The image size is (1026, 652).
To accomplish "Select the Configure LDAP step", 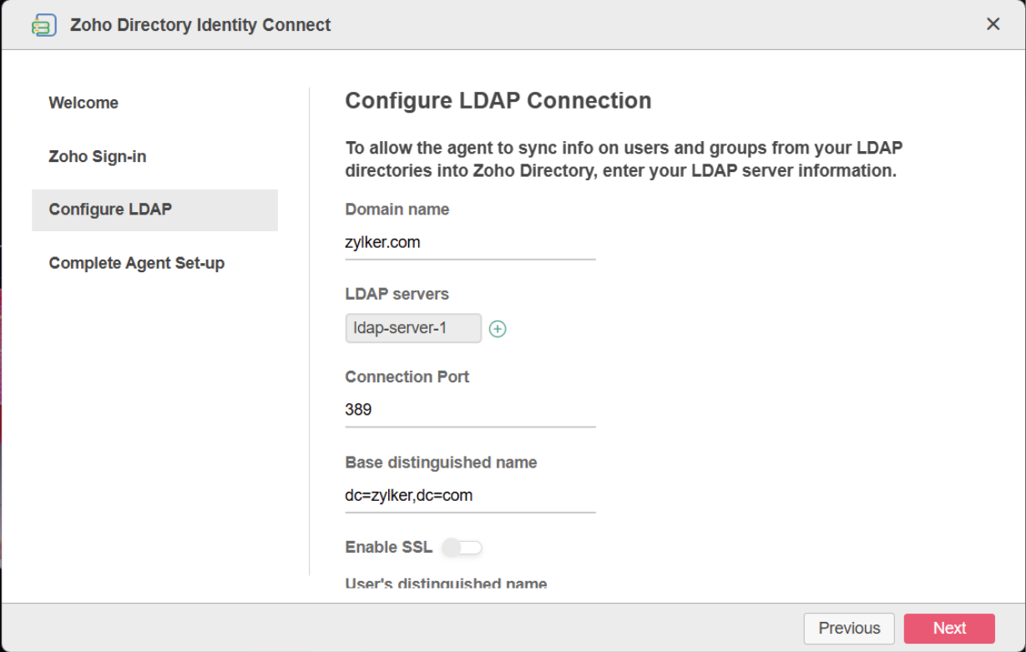I will click(154, 210).
